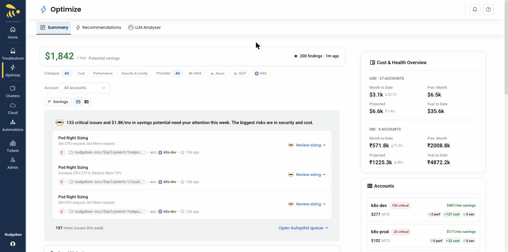Filter by GCP provider

(239, 74)
